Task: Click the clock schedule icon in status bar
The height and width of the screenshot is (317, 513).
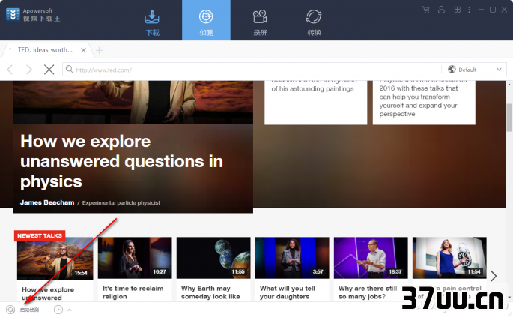Action: pyautogui.click(x=58, y=310)
